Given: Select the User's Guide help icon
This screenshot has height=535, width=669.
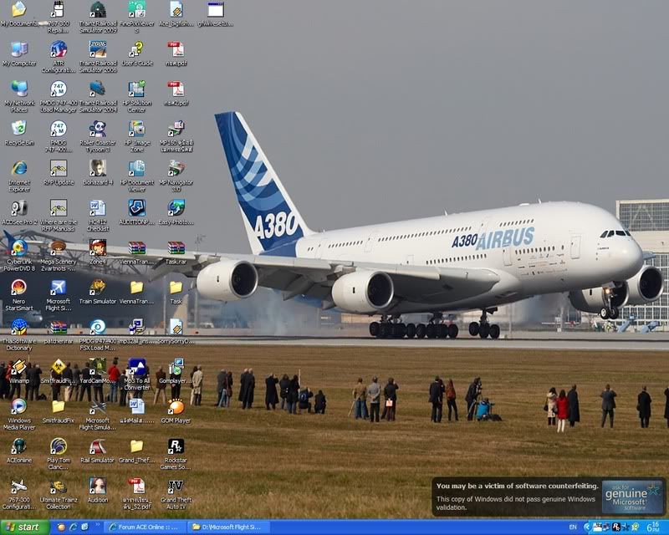Looking at the screenshot, I should pyautogui.click(x=137, y=53).
